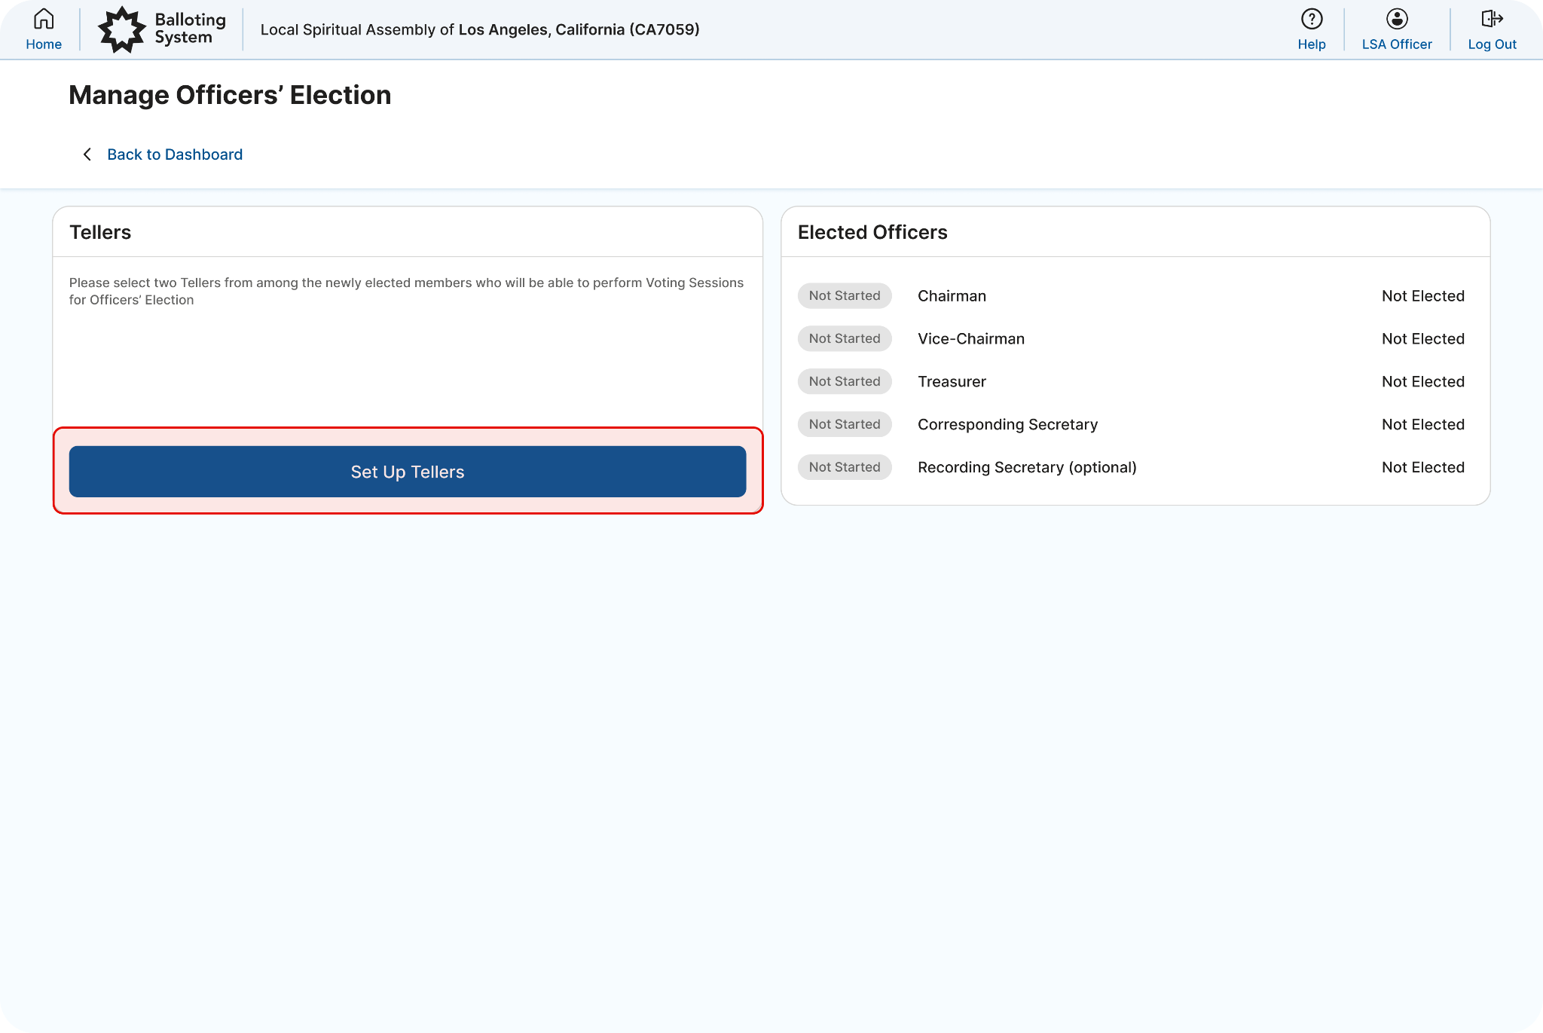Click the Home label in header
1543x1033 pixels.
click(x=44, y=44)
